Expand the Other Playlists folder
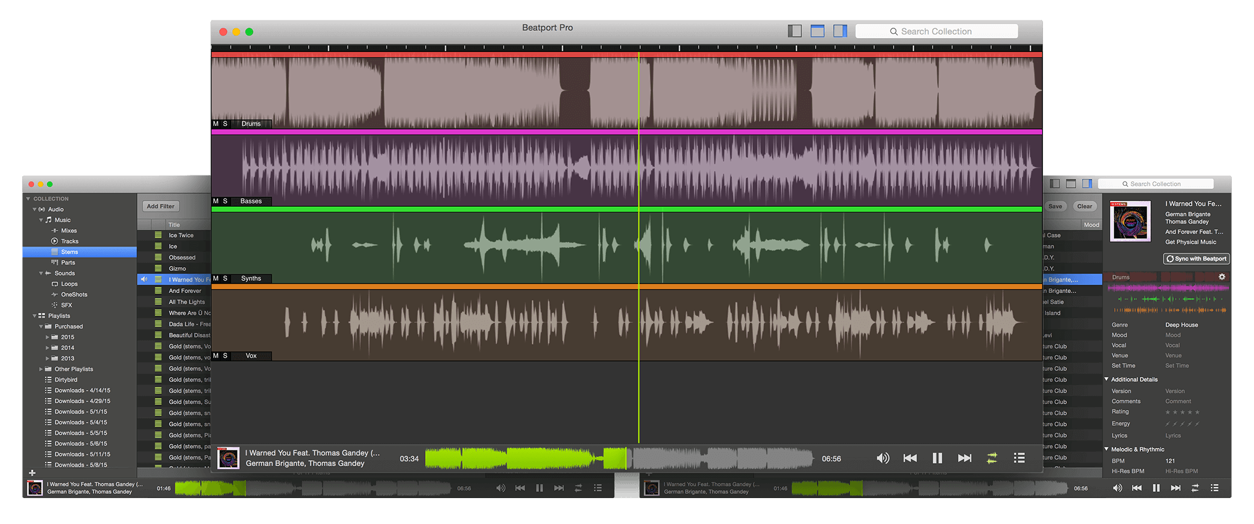Screen dimensions: 1254x524 click(x=41, y=369)
